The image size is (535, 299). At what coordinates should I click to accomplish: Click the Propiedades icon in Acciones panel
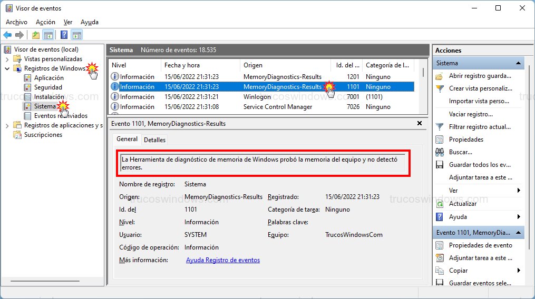440,139
